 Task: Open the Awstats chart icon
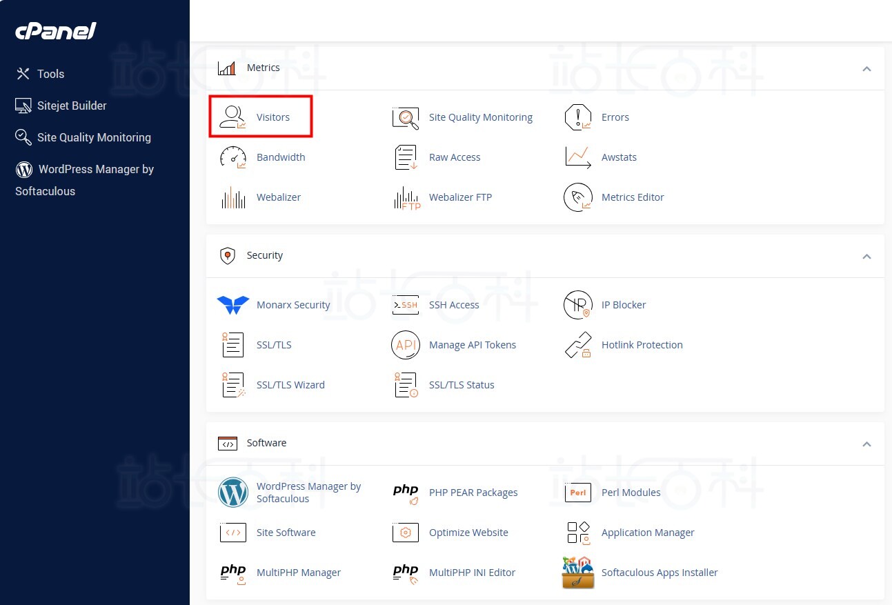578,157
